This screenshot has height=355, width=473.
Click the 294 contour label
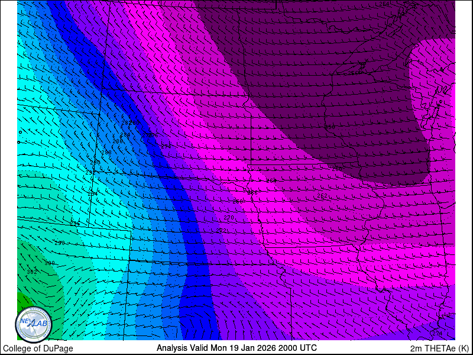click(x=93, y=193)
